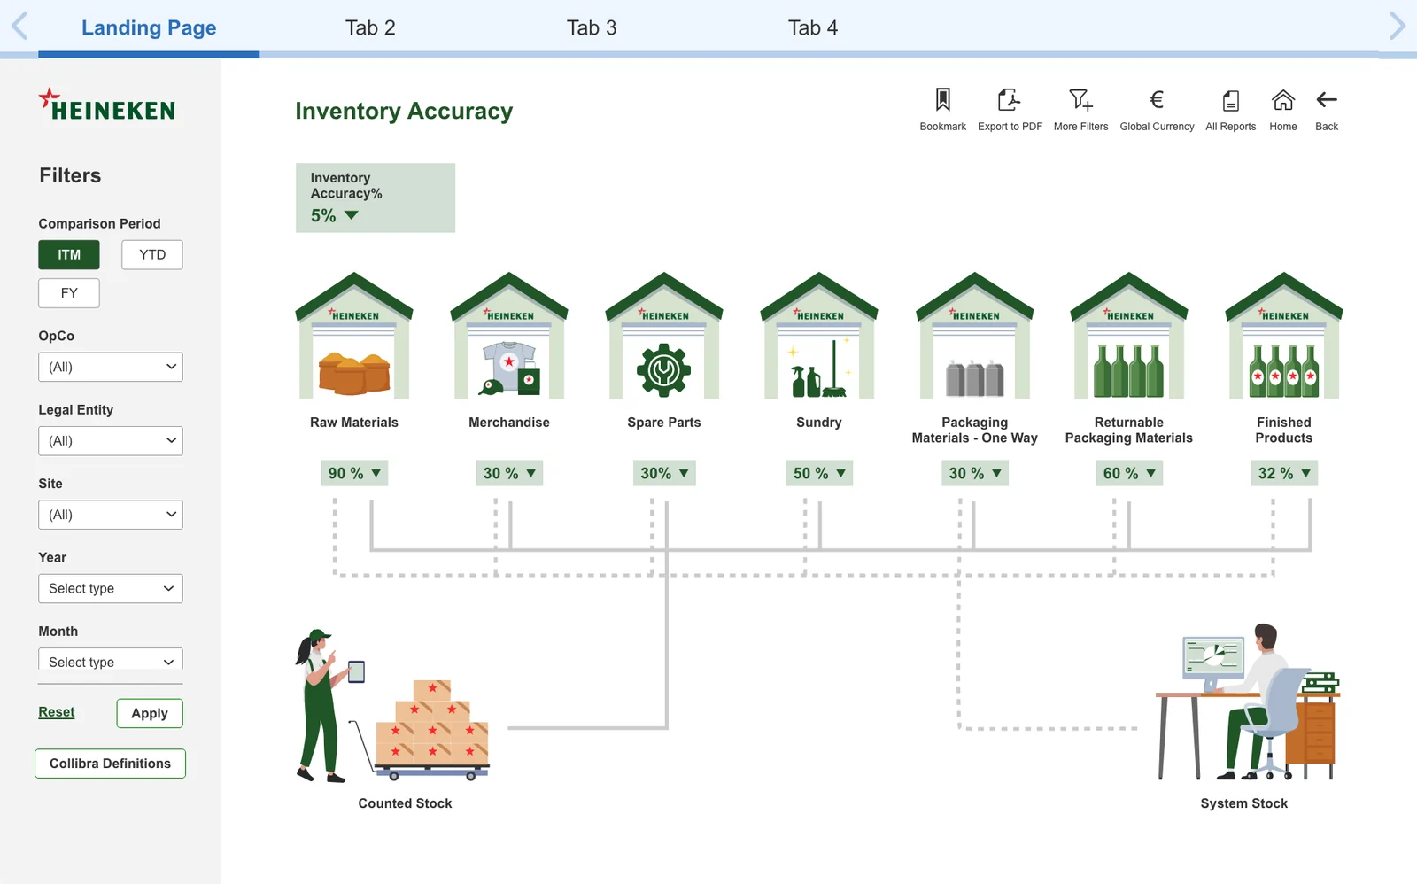This screenshot has height=884, width=1417.
Task: Open Collibra Definitions
Action: [x=110, y=764]
